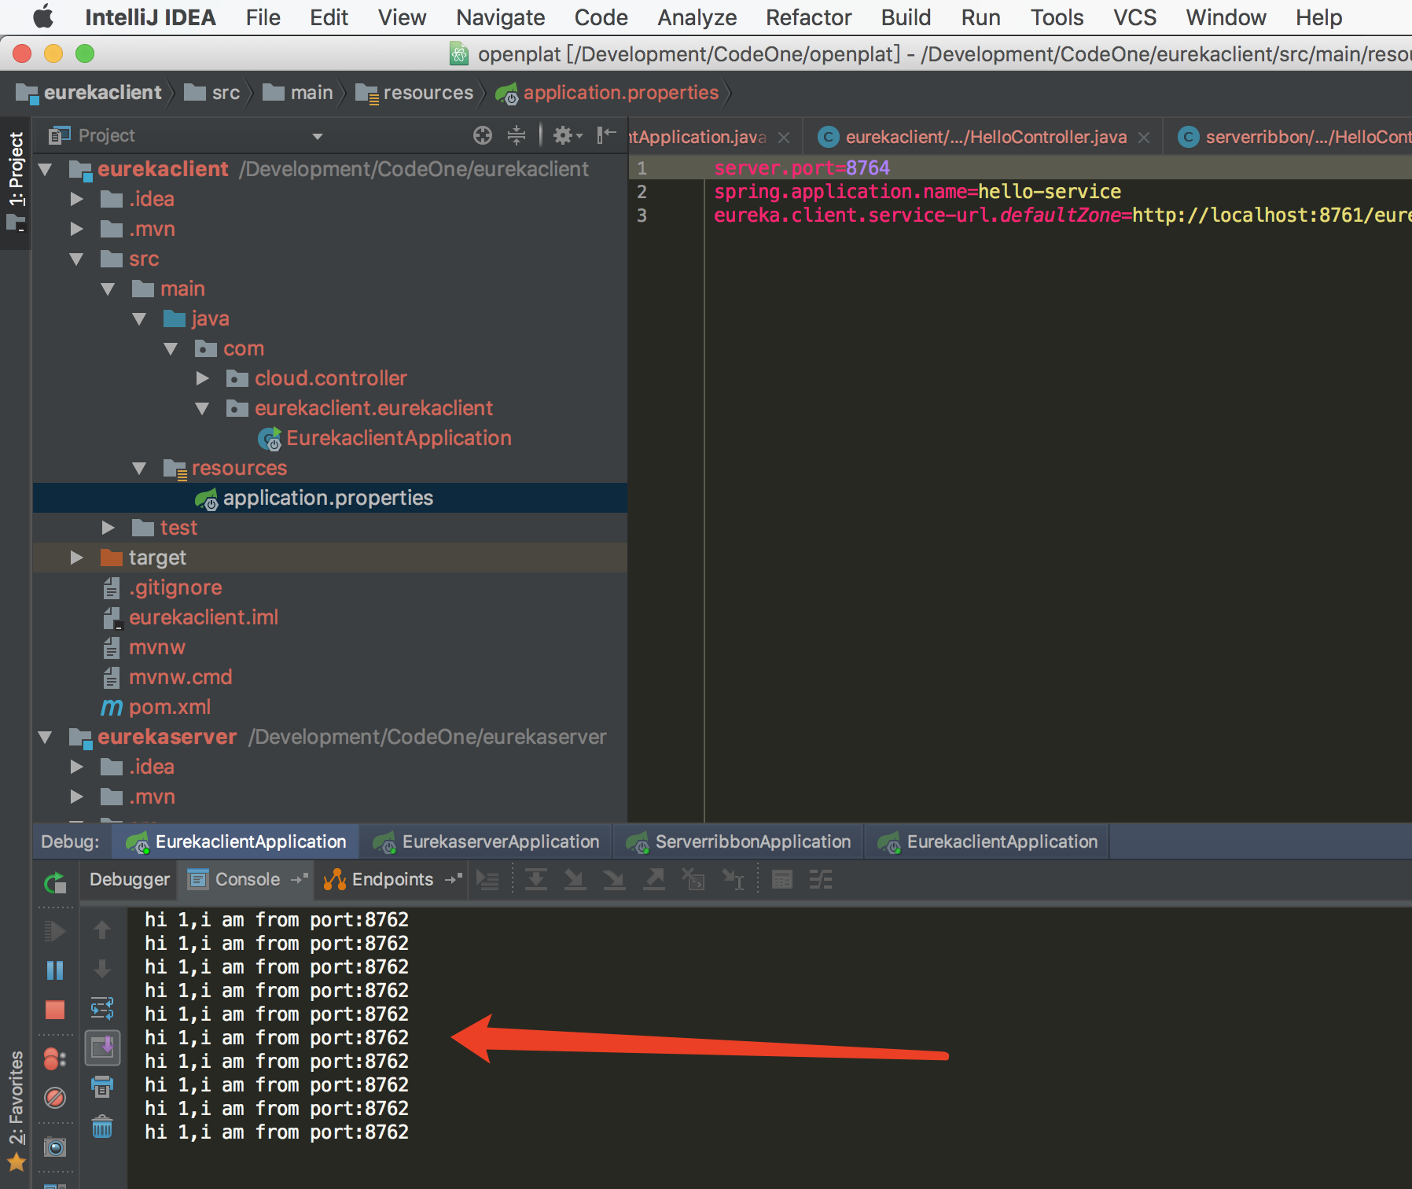Toggle soft-wrap in console
This screenshot has width=1412, height=1189.
point(102,1008)
